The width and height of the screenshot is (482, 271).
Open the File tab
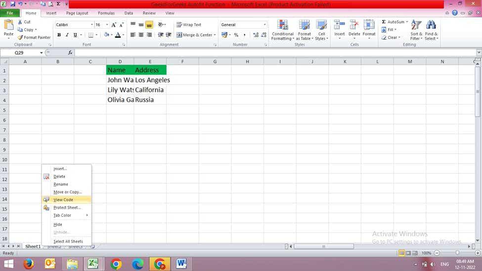10,13
